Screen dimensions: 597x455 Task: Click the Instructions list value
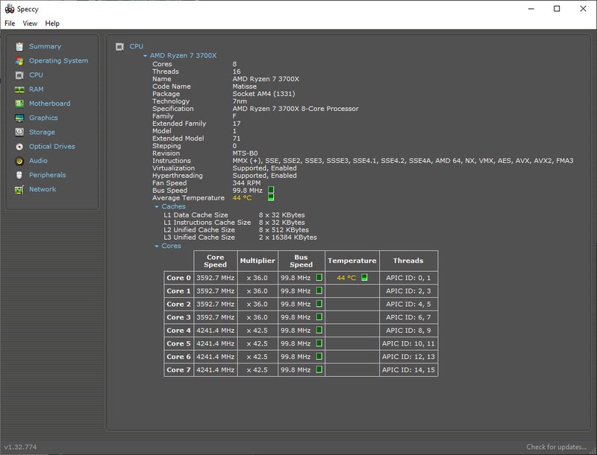pyautogui.click(x=403, y=161)
